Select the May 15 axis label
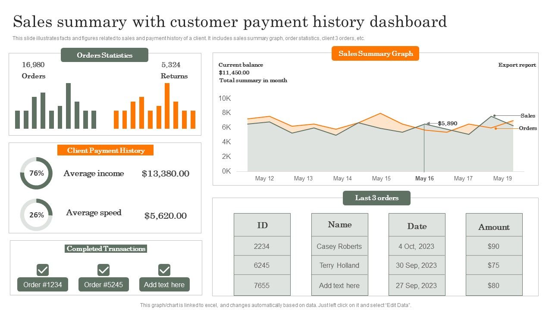 coord(381,178)
